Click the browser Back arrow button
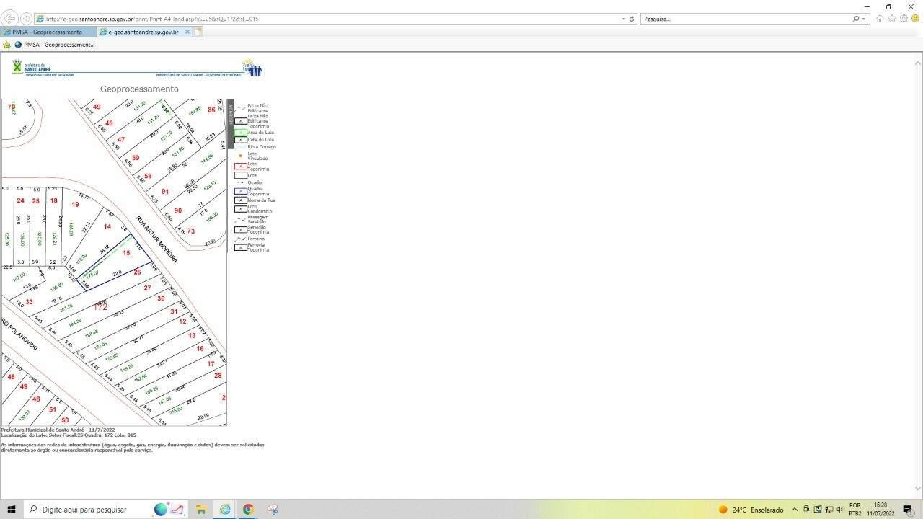 click(11, 19)
